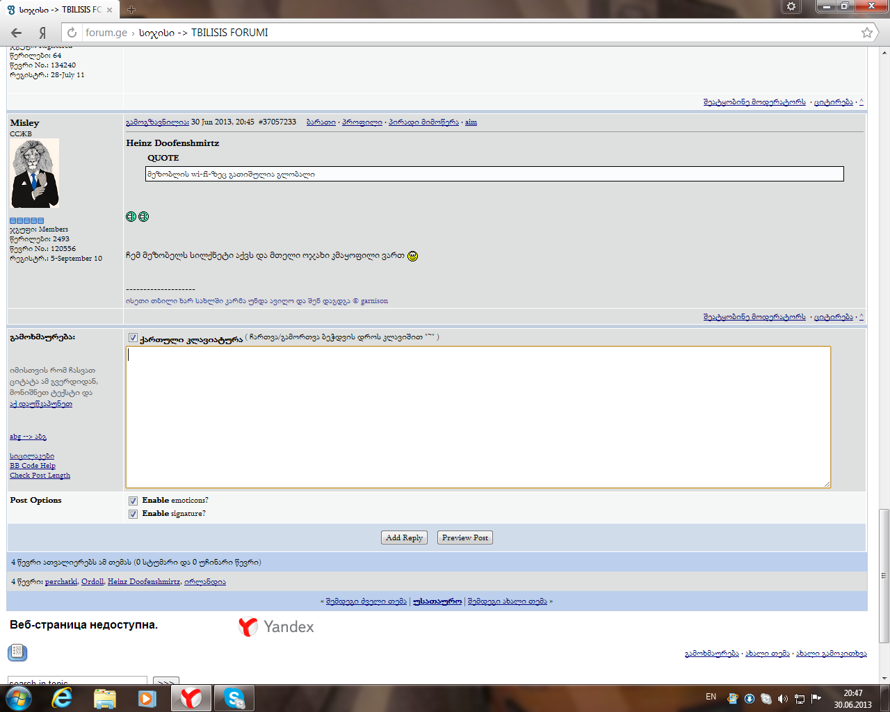Click the Yandex 'Я' home button
The height and width of the screenshot is (712, 890).
(42, 33)
